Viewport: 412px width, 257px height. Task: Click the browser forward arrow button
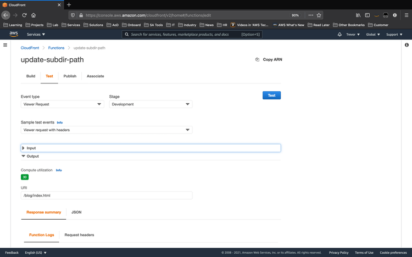pyautogui.click(x=15, y=15)
